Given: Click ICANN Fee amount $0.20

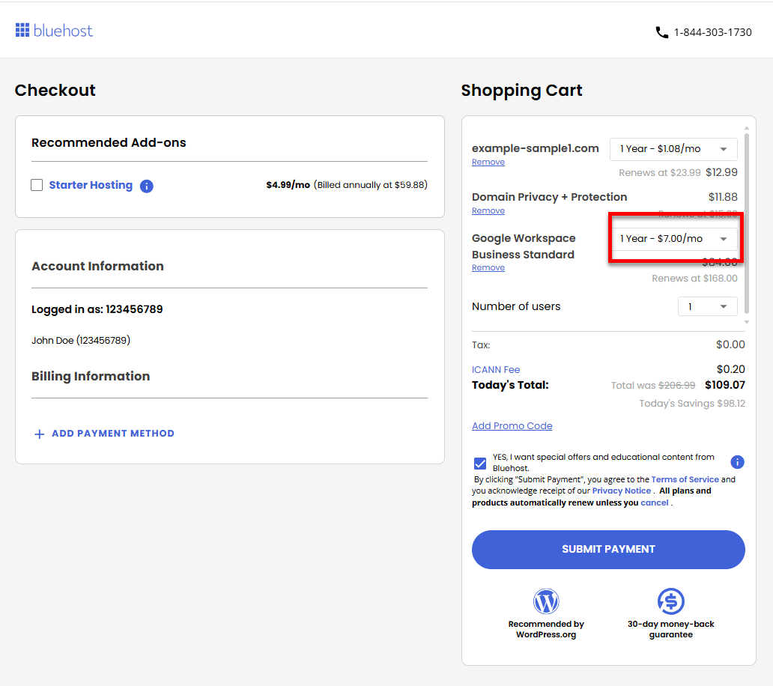Looking at the screenshot, I should pyautogui.click(x=730, y=370).
